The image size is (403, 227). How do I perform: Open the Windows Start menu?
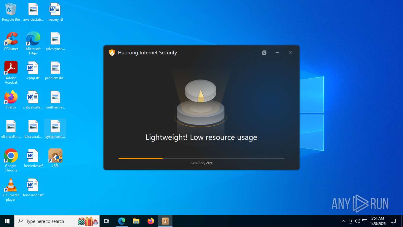pos(7,221)
